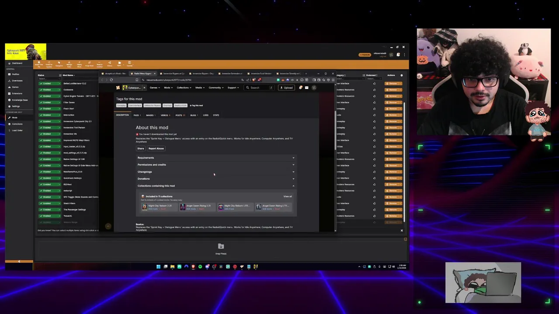Click the Deploy Mods toolbar icon
Viewport: 559px width, 314px height.
point(79,64)
